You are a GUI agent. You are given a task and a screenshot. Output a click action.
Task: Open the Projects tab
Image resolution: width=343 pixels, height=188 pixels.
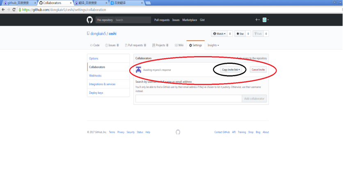[160, 45]
